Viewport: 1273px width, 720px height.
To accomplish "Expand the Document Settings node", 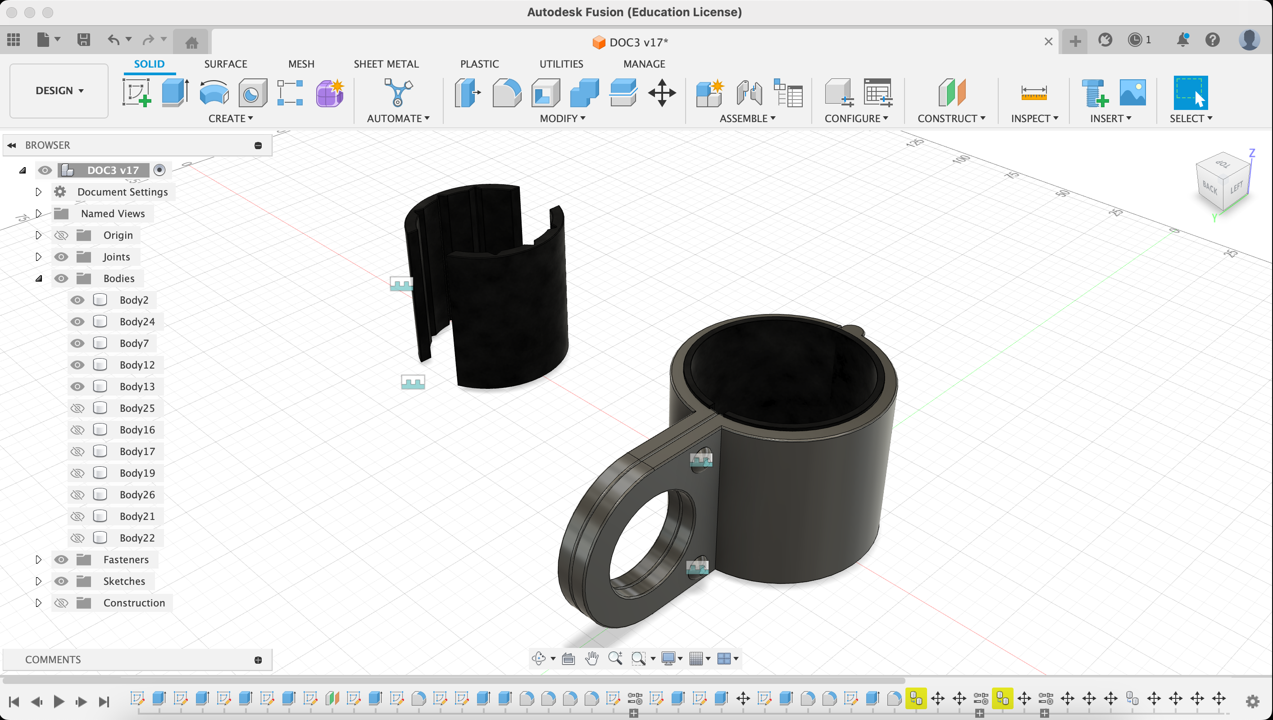I will 39,192.
